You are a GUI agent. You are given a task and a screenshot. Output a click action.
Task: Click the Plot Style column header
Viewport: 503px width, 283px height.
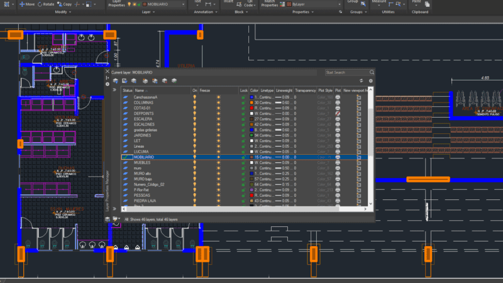point(325,91)
